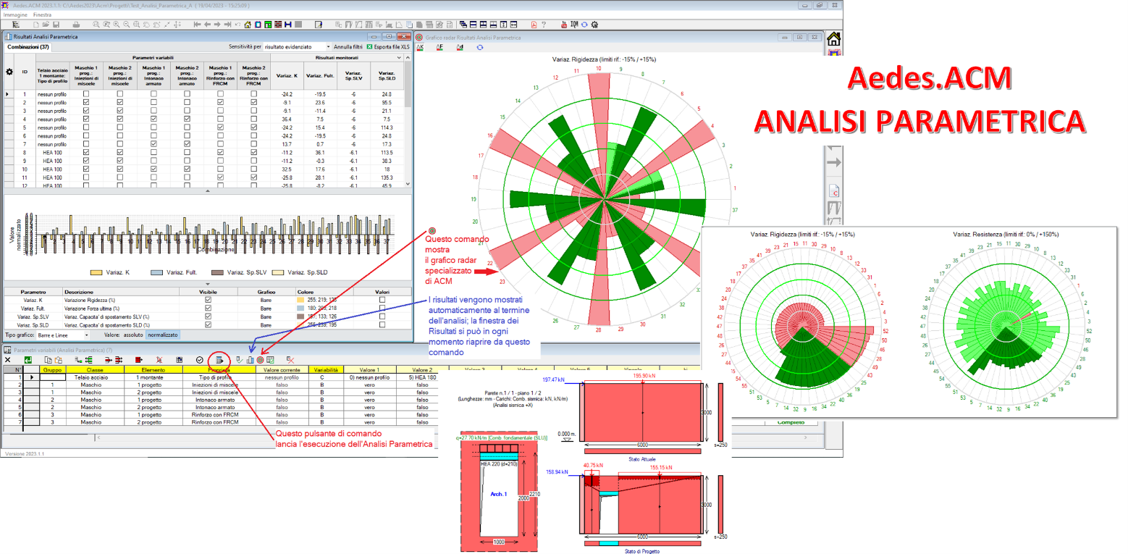Click the circled checkmark icon in Parametri variabili toolbar
Image resolution: width=1128 pixels, height=554 pixels.
point(200,360)
